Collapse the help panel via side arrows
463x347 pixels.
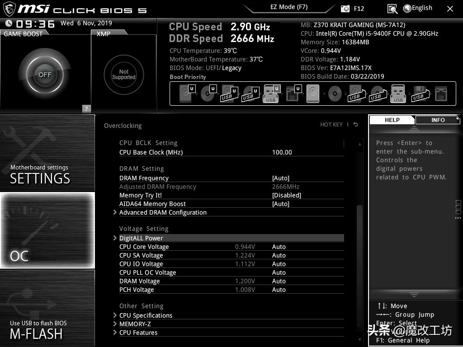[x=458, y=218]
